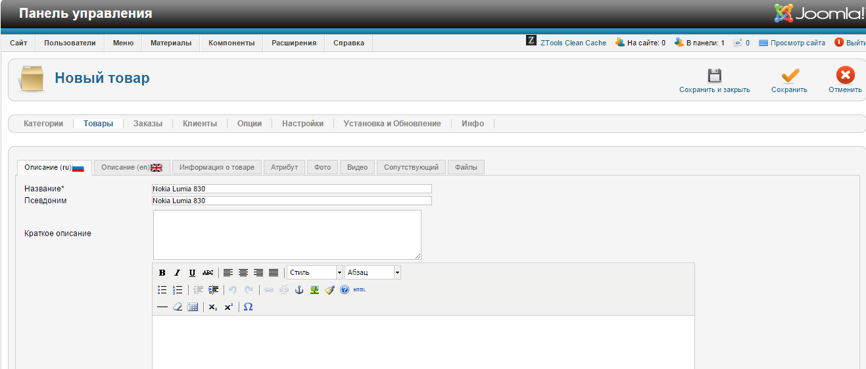Click the redo arrow icon

pos(249,289)
